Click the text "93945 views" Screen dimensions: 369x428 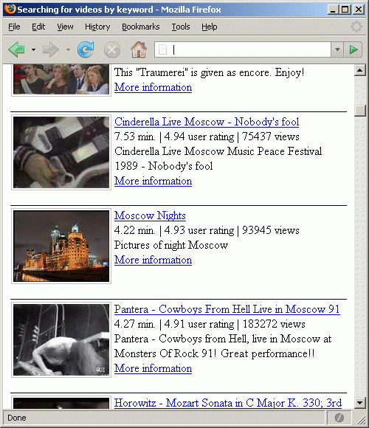coord(270,230)
